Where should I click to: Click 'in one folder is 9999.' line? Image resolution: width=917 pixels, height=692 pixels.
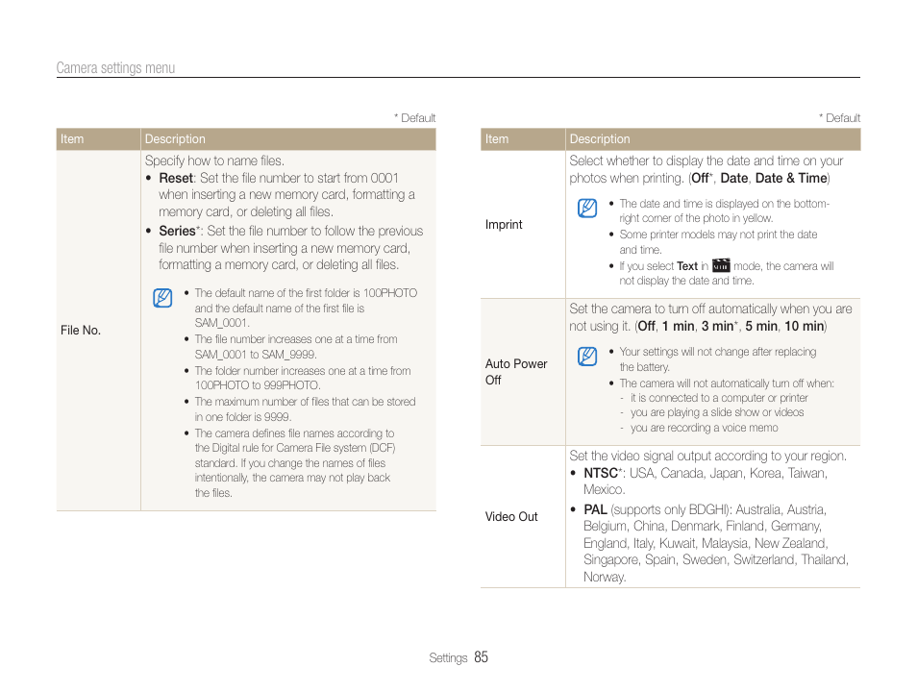tap(243, 417)
